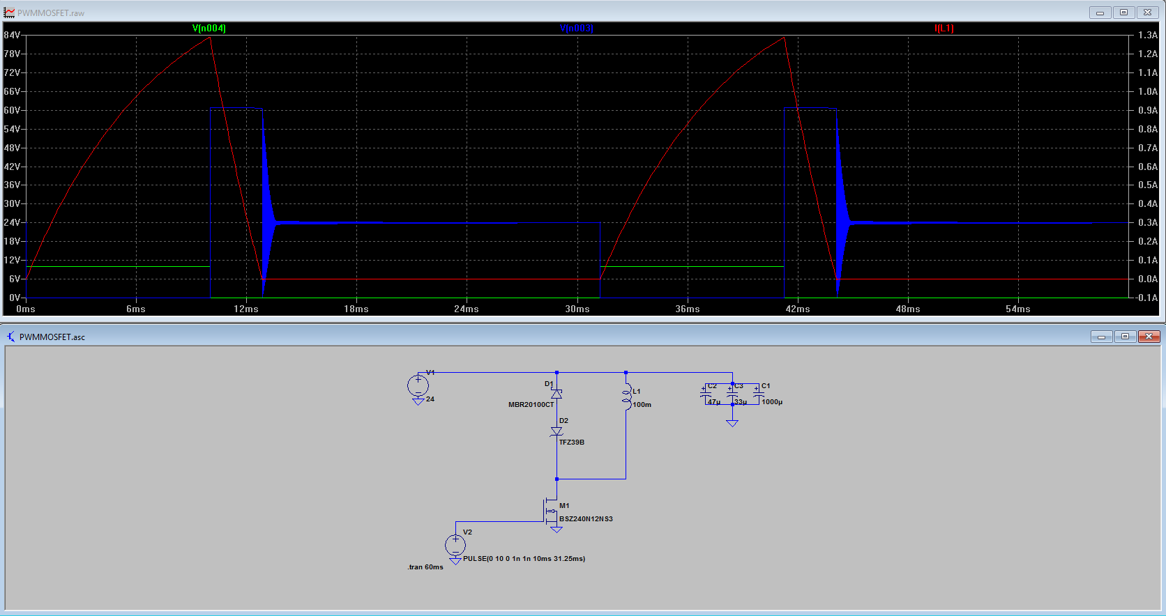Click the 12ms label on time axis
The width and height of the screenshot is (1166, 616).
pos(246,309)
